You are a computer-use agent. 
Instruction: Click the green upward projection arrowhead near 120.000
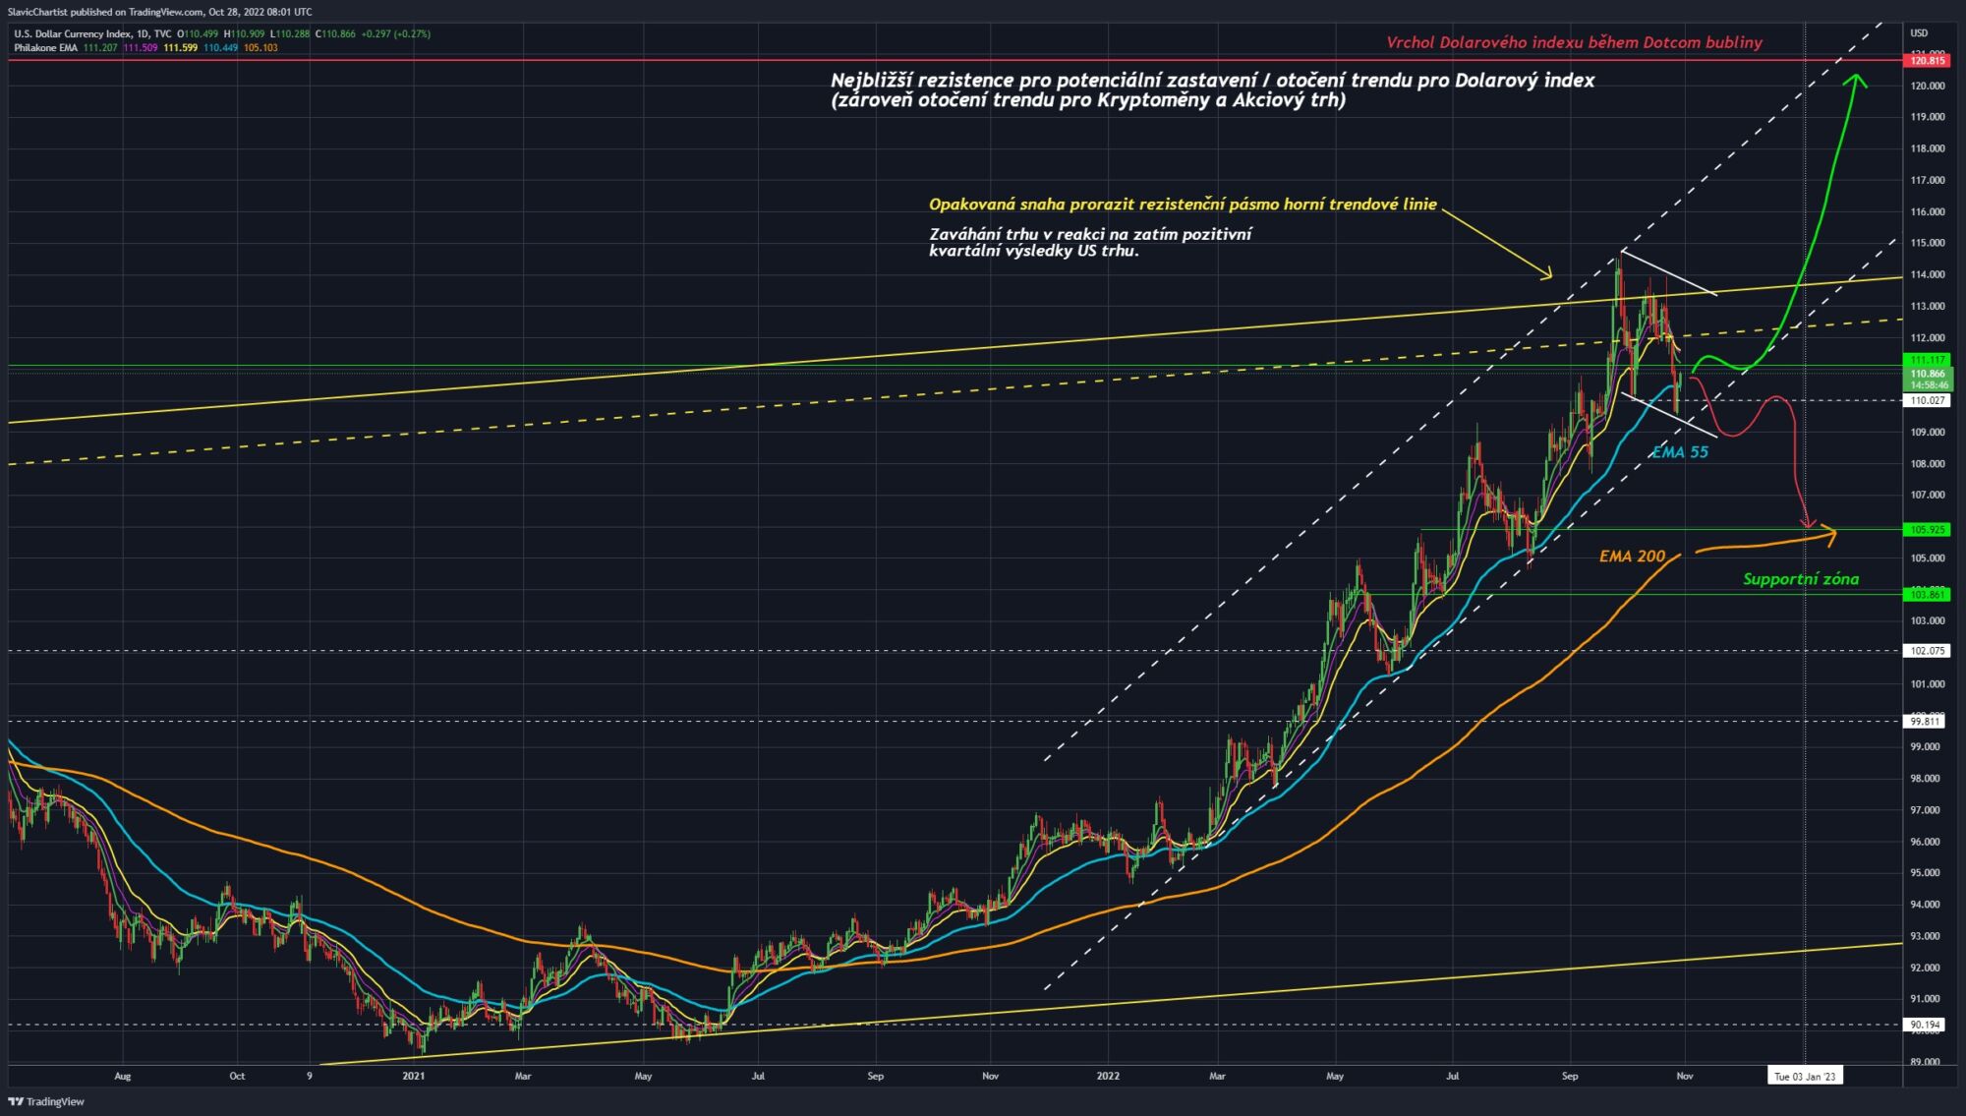[x=1856, y=82]
